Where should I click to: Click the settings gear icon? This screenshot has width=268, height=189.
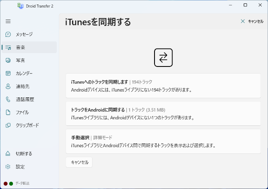click(x=8, y=167)
